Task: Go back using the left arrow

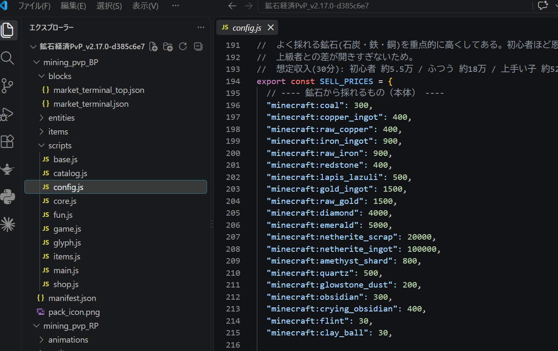Action: tap(232, 6)
